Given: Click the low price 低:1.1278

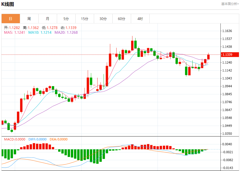Looking at the screenshot, I should tap(50, 28).
